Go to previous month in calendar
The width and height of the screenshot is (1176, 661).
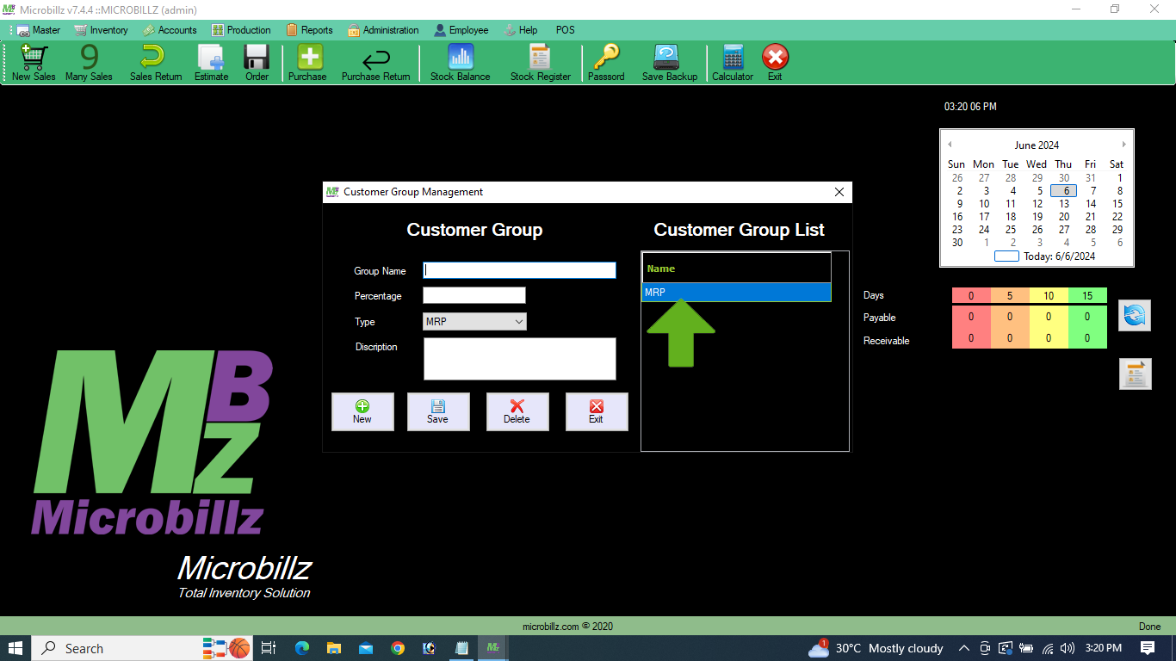(x=950, y=145)
